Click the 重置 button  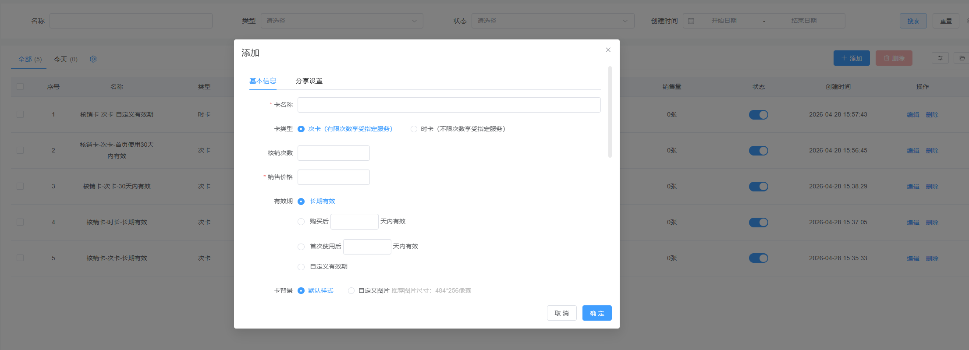coord(946,21)
